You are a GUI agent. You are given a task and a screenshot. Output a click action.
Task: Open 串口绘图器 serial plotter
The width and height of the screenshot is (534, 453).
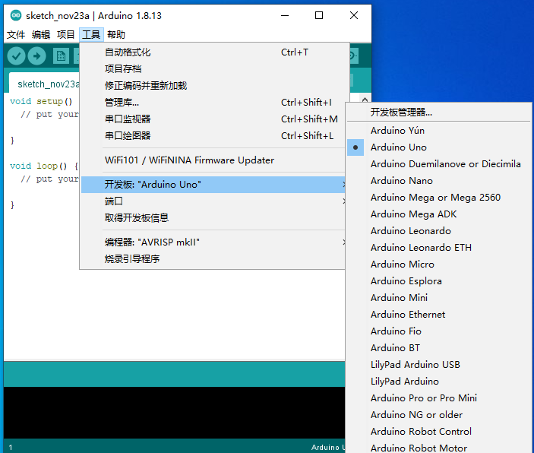click(x=213, y=135)
